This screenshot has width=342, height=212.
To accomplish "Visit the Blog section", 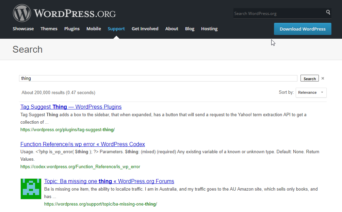I will pyautogui.click(x=190, y=29).
